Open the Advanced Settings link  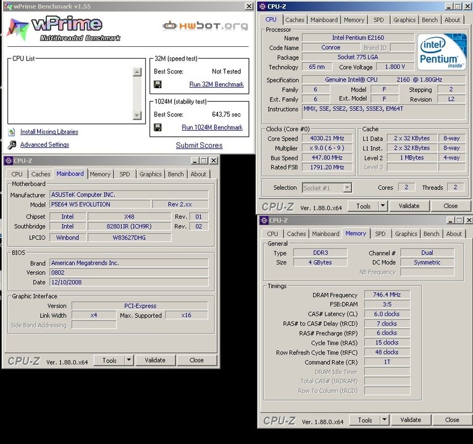44,144
